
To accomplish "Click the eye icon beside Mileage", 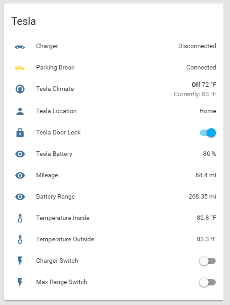I will (x=20, y=175).
